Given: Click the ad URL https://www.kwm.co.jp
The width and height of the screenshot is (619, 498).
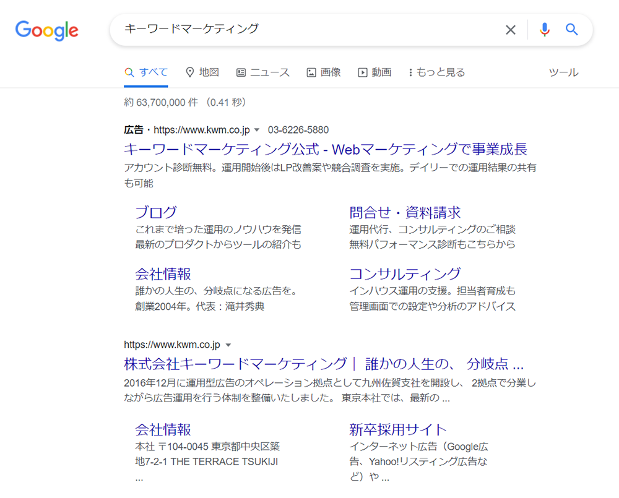Looking at the screenshot, I should tap(202, 130).
